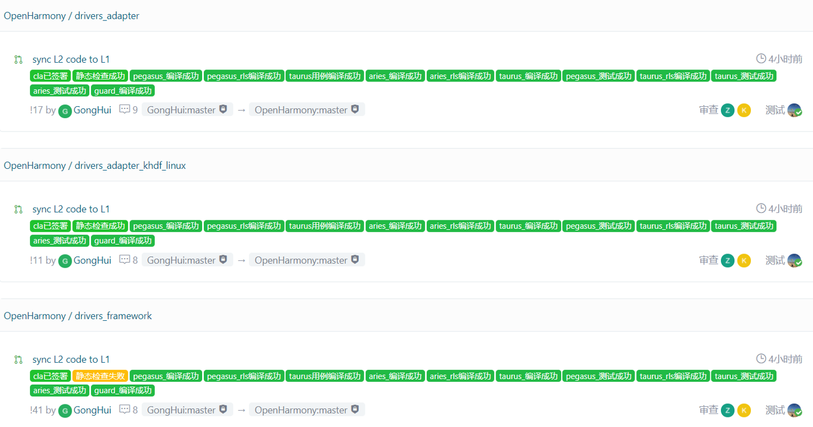813x427 pixels.
Task: Click "taurus_rls编译成功" label in drivers_framework PR !41
Action: coord(673,376)
